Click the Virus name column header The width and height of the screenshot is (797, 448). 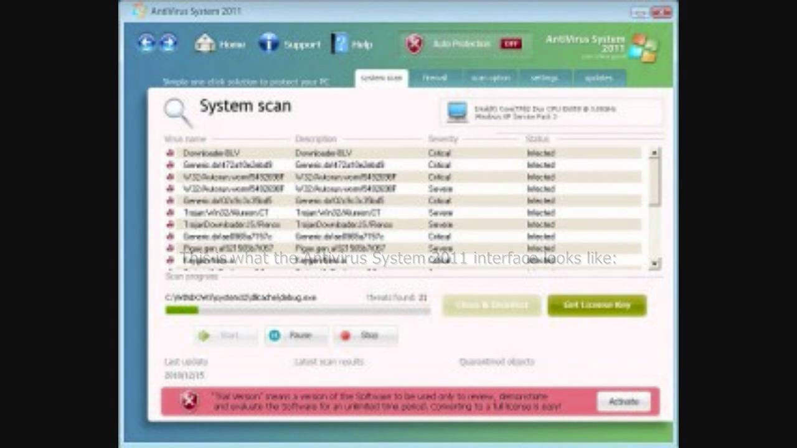185,139
